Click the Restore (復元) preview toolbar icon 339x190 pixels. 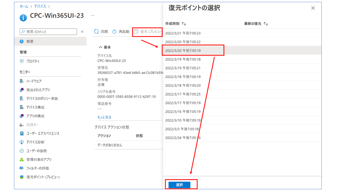pyautogui.click(x=136, y=32)
